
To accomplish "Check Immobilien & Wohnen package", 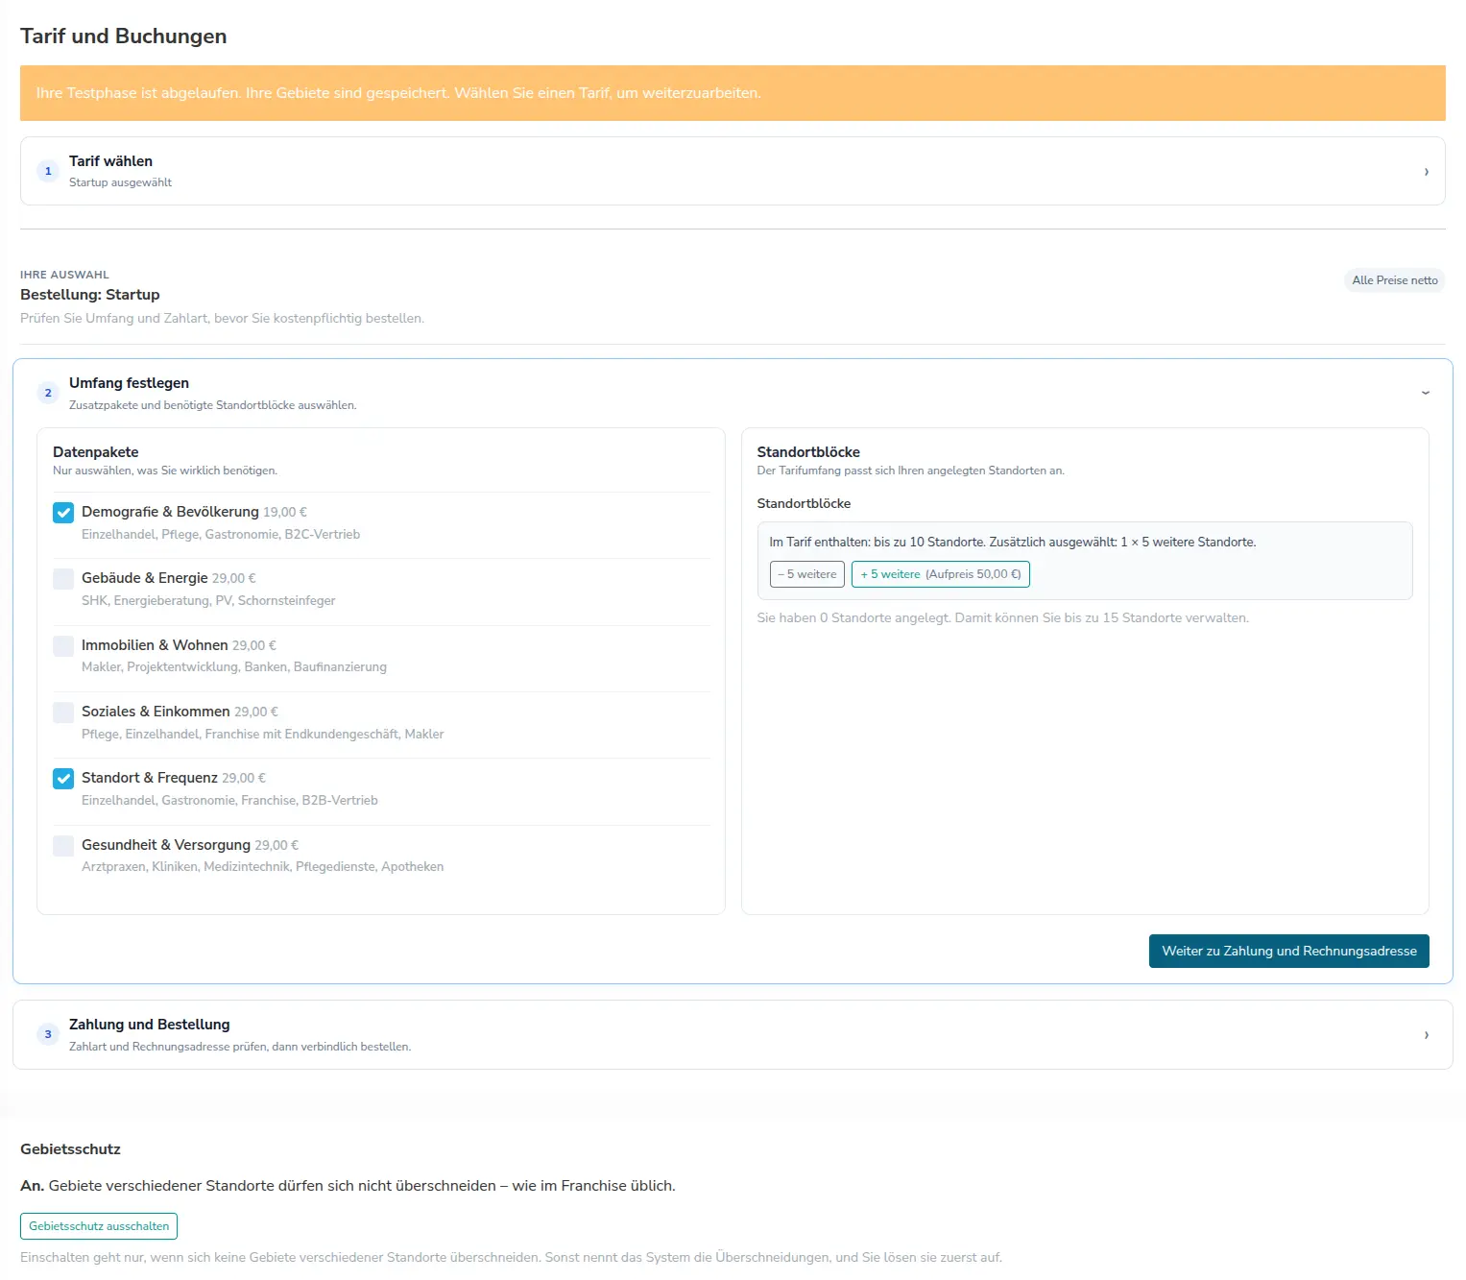I will coord(63,646).
